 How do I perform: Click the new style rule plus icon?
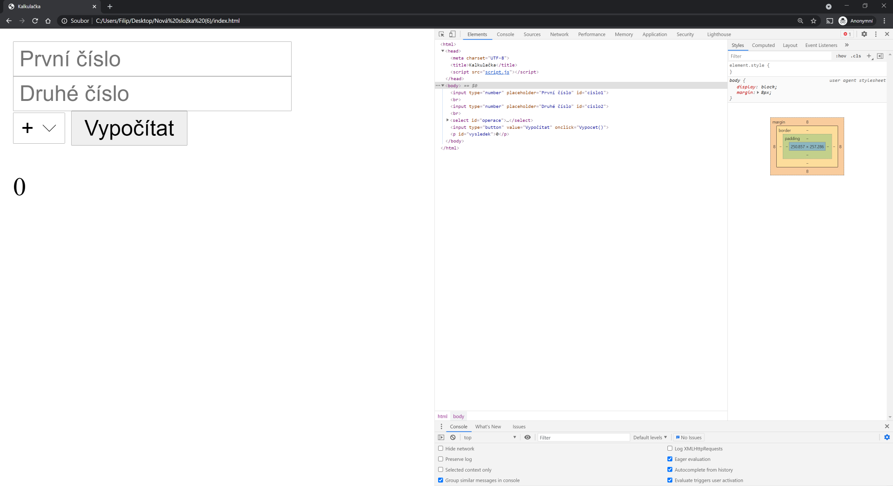pyautogui.click(x=869, y=56)
